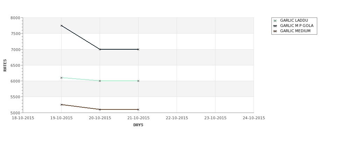Click Garlic Laddu marker on 21-10-2015
341x150 pixels.
pos(138,81)
